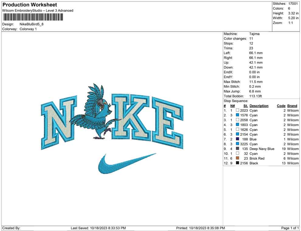The width and height of the screenshot is (301, 231).
Task: Click the stitch count '2023' in row 1
Action: [x=244, y=110]
